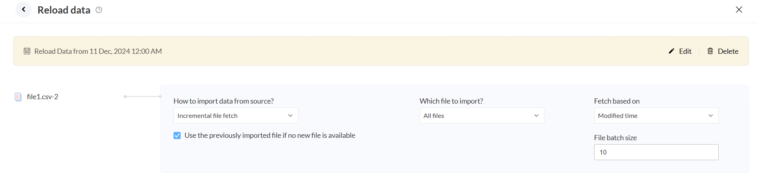Open the Incremental file fetch dropdown
757x190 pixels.
(x=235, y=116)
